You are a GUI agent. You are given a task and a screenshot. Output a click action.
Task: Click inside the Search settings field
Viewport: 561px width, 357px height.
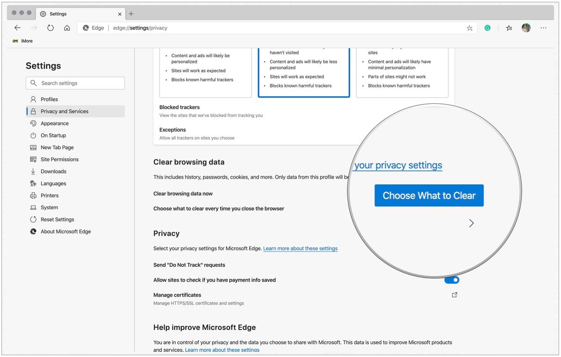point(75,83)
